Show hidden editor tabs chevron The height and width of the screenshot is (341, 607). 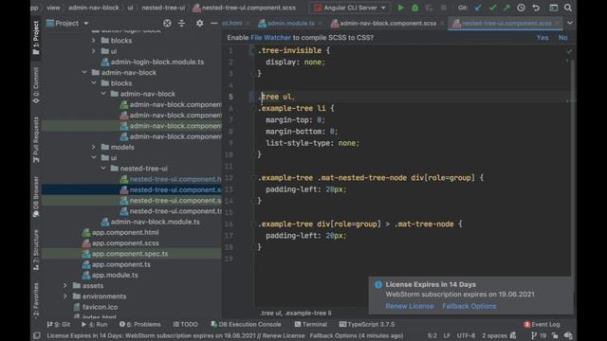569,23
